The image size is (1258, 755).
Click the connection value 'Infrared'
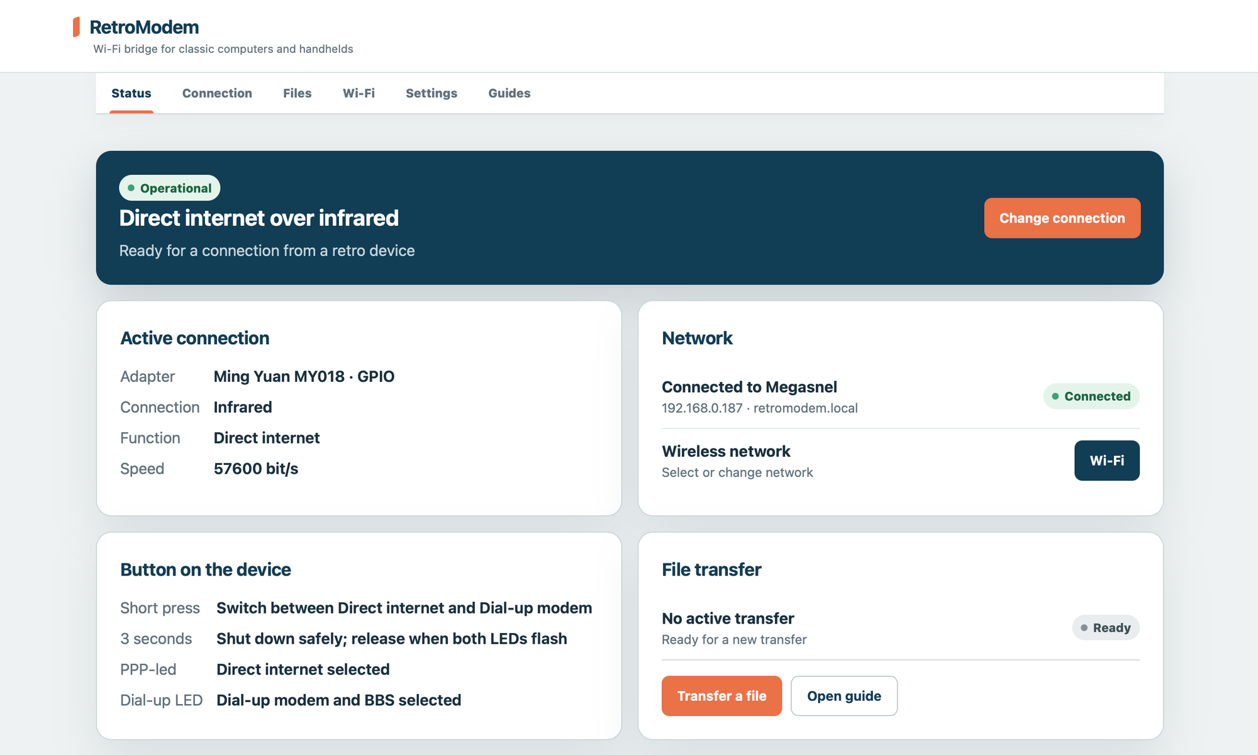click(243, 407)
